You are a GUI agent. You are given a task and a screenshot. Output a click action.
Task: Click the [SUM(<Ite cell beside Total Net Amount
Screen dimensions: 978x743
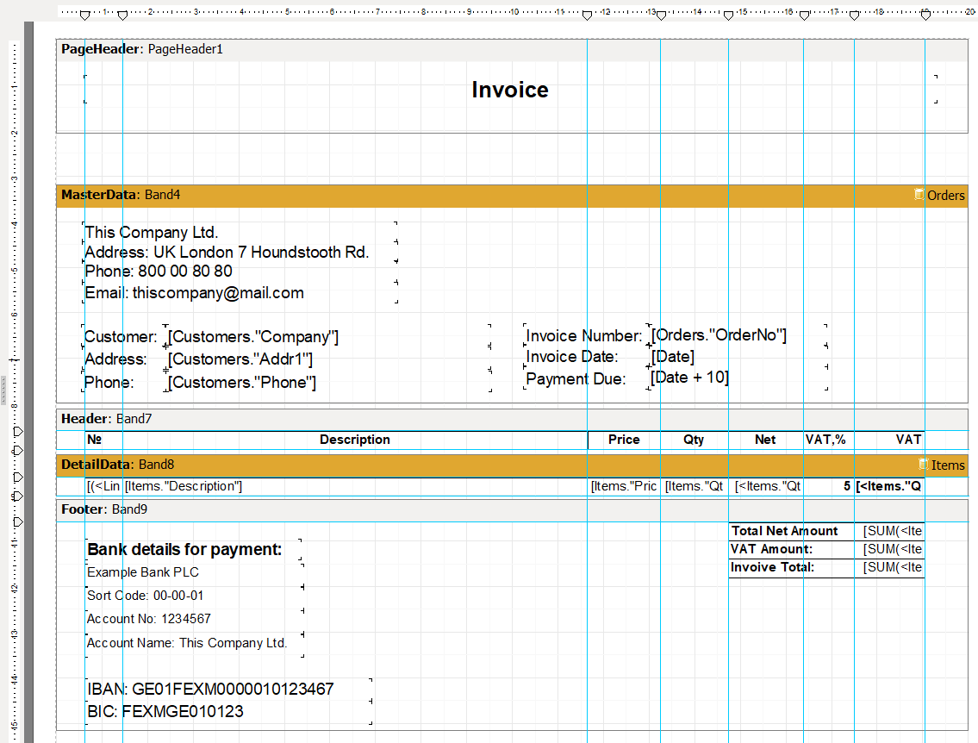[889, 532]
